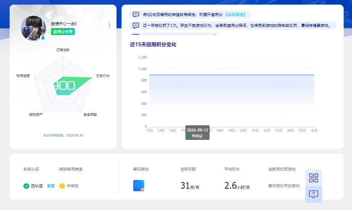Click the yellow warning icon for 未绑定

click(x=62, y=186)
